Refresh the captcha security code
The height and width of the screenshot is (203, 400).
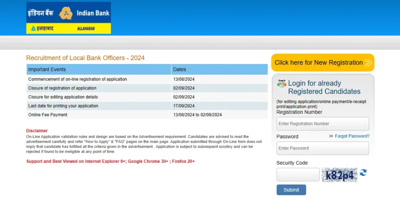(363, 173)
